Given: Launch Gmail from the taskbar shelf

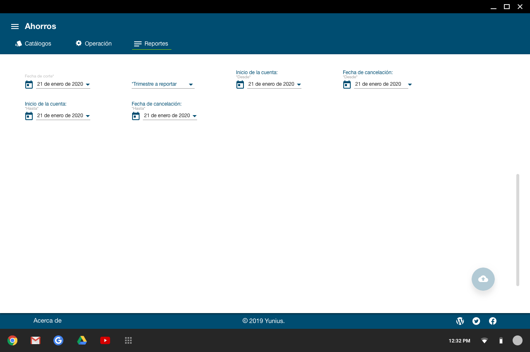Looking at the screenshot, I should pos(36,340).
